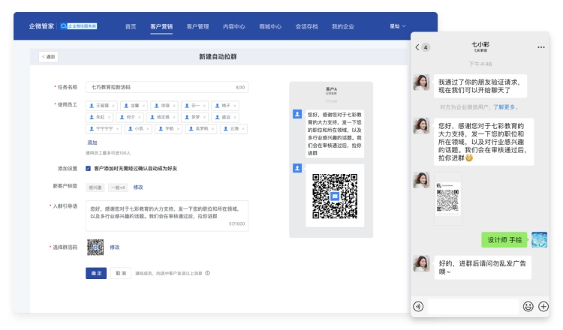Click the 确定 confirm button

coord(96,274)
